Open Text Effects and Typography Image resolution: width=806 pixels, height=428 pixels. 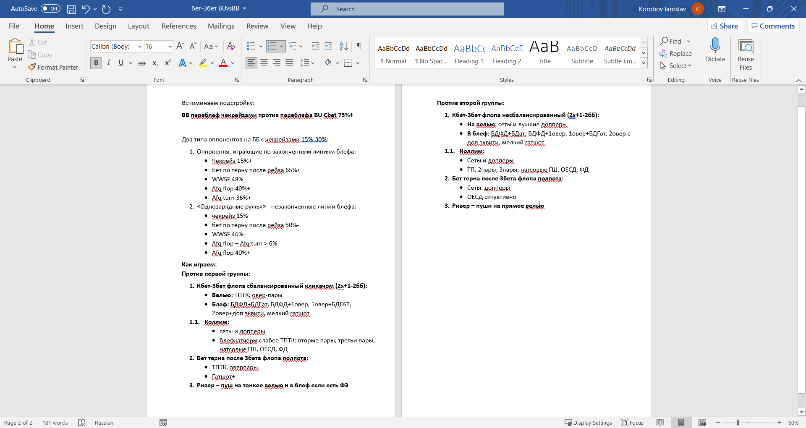coord(183,63)
